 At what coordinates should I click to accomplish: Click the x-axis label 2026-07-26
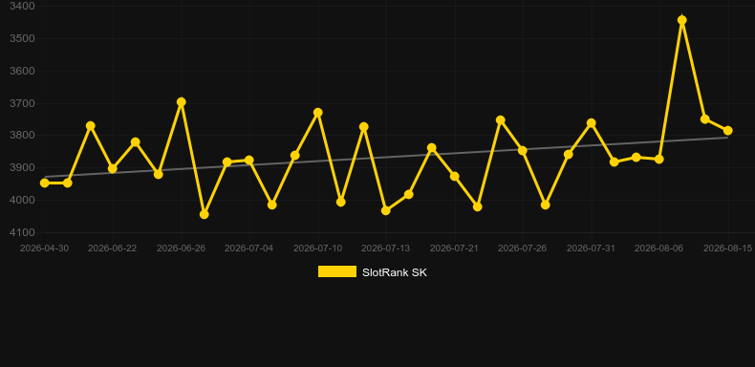523,248
